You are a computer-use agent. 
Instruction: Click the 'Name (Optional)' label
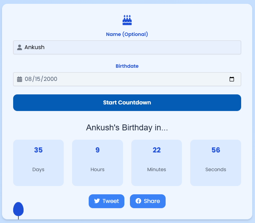click(x=127, y=34)
